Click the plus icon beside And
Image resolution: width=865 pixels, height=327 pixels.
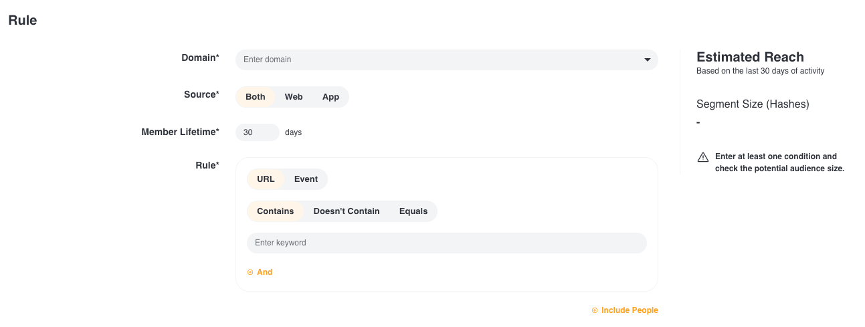(250, 272)
